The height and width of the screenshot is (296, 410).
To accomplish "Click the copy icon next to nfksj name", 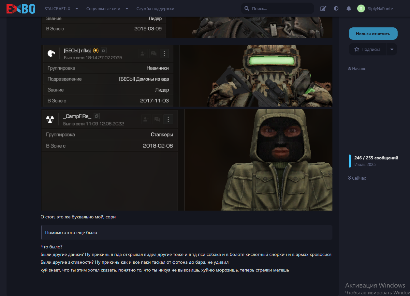I will pyautogui.click(x=104, y=51).
